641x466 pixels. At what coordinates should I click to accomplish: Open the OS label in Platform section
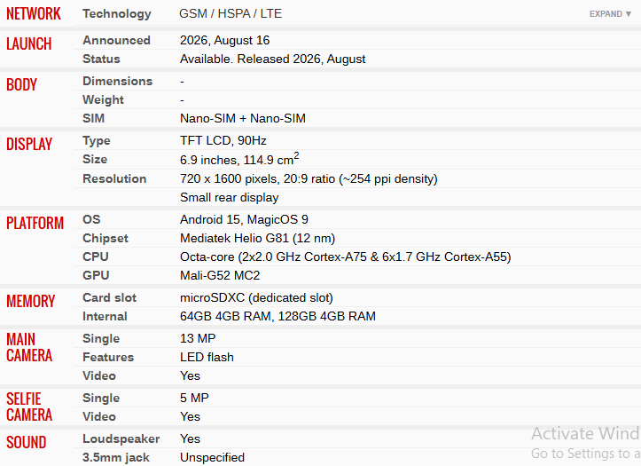(x=91, y=219)
